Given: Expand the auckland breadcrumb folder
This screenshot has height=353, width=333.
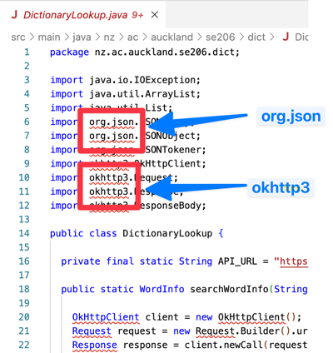Looking at the screenshot, I should [x=171, y=37].
